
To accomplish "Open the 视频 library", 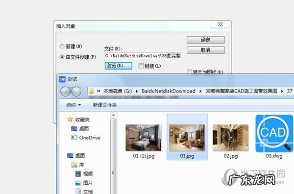I will point(84,174).
